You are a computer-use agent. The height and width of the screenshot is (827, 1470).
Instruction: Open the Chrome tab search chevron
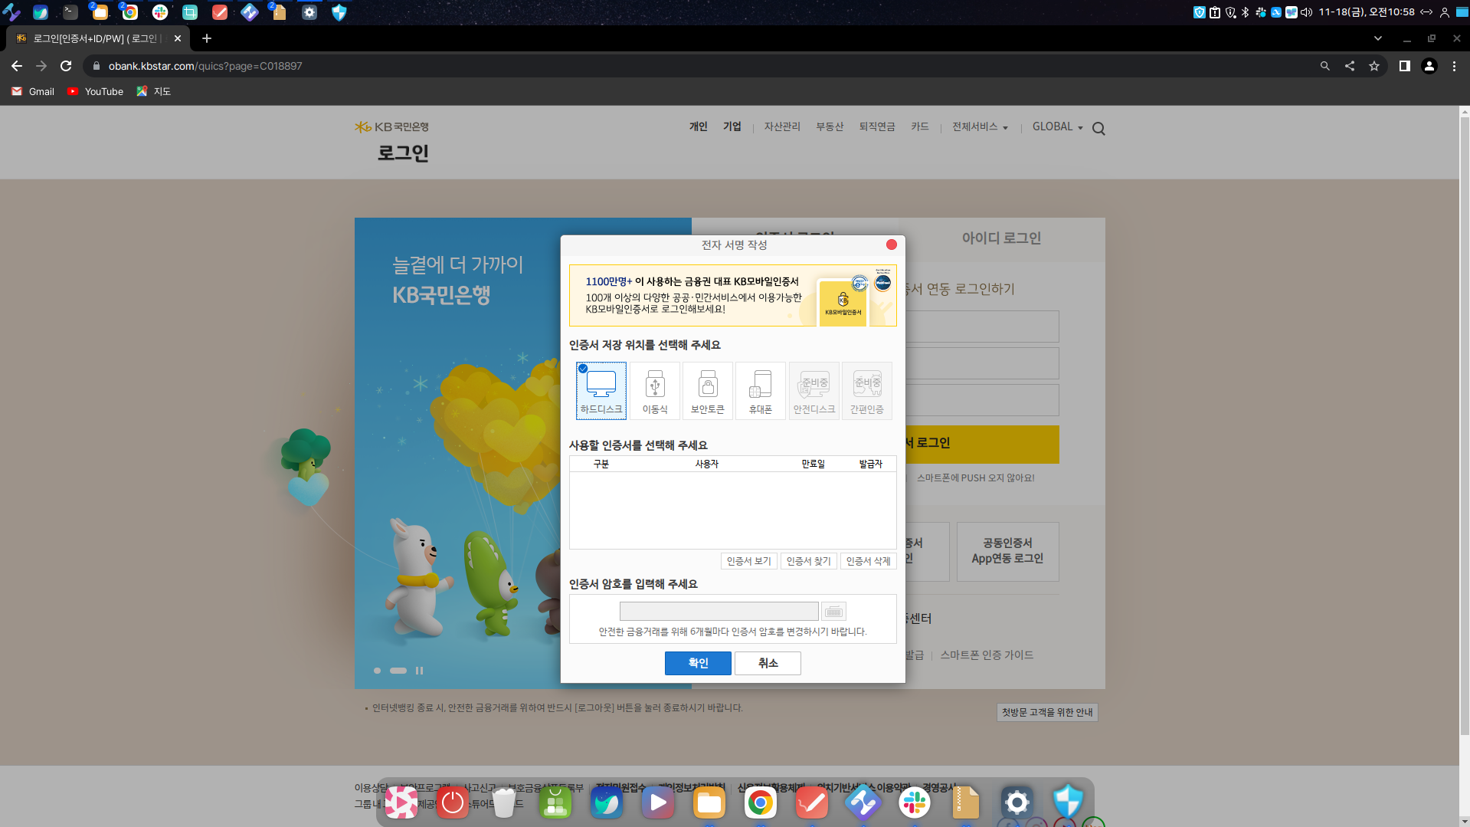point(1378,38)
